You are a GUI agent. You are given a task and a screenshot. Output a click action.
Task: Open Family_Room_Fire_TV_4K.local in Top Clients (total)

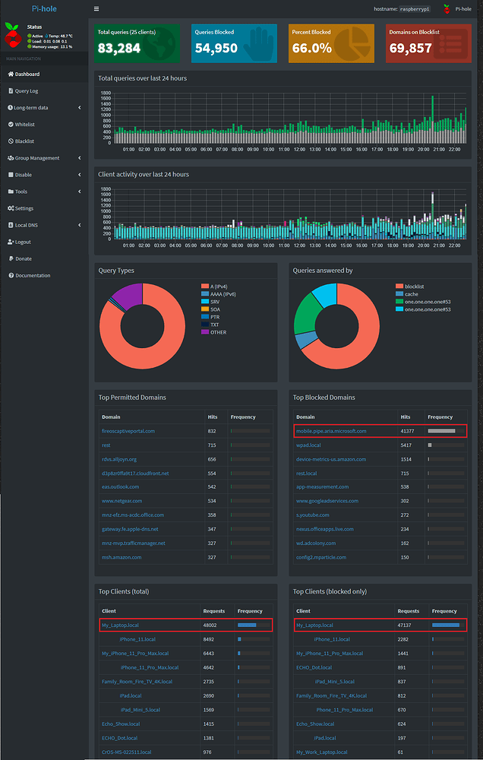pos(137,682)
